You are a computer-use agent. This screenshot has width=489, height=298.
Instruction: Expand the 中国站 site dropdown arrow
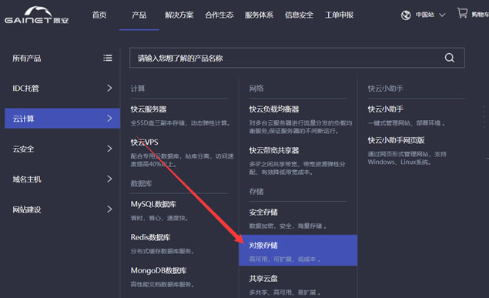[442, 15]
